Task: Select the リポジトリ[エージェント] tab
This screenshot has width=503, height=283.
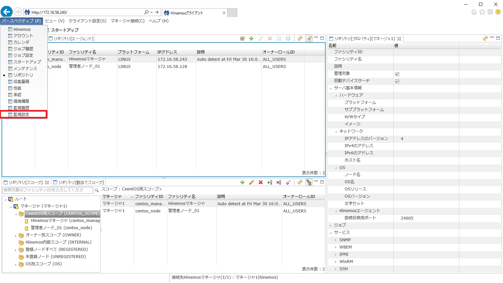Action: [71, 38]
